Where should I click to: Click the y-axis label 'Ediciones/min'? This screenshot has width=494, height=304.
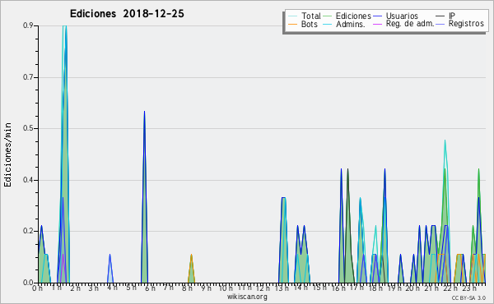[7, 154]
